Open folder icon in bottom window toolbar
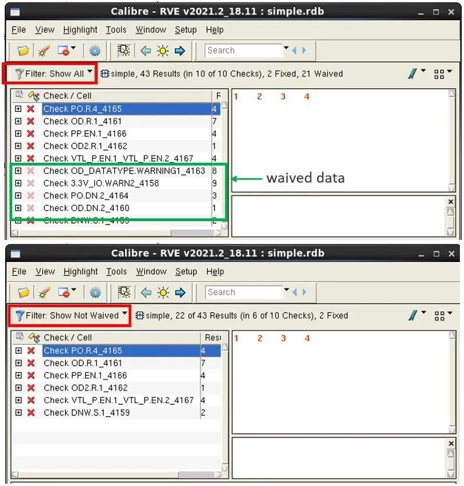This screenshot has height=486, width=464. tap(23, 292)
